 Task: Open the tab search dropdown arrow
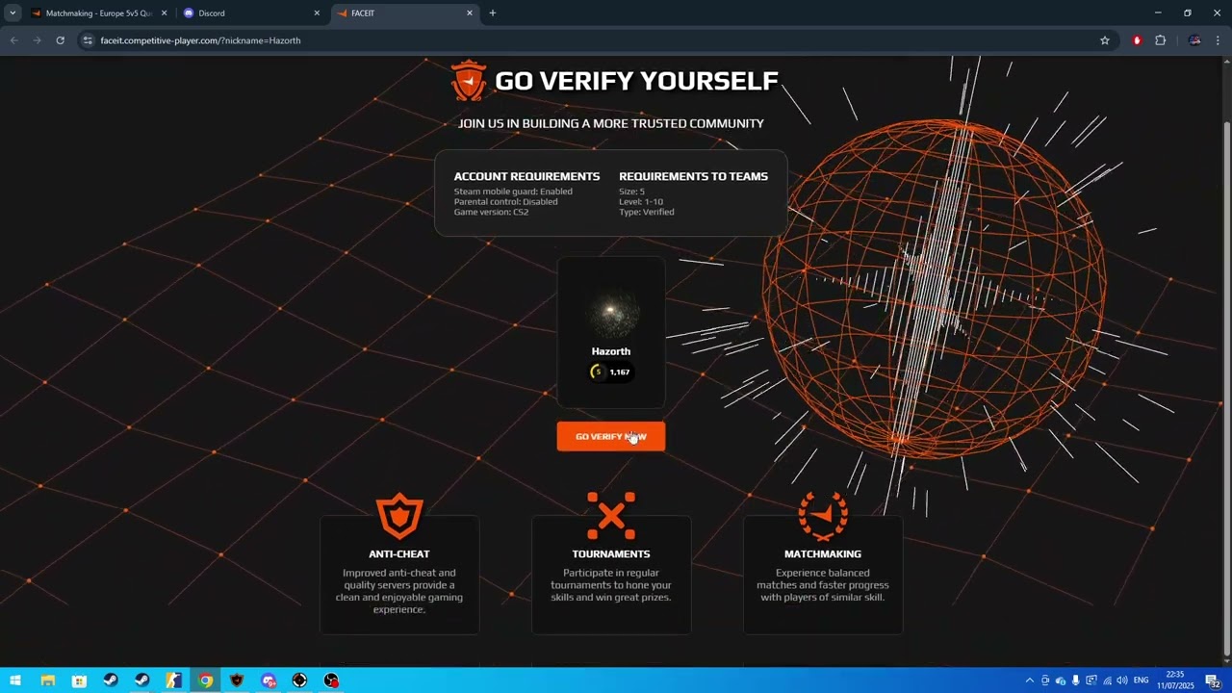point(13,13)
